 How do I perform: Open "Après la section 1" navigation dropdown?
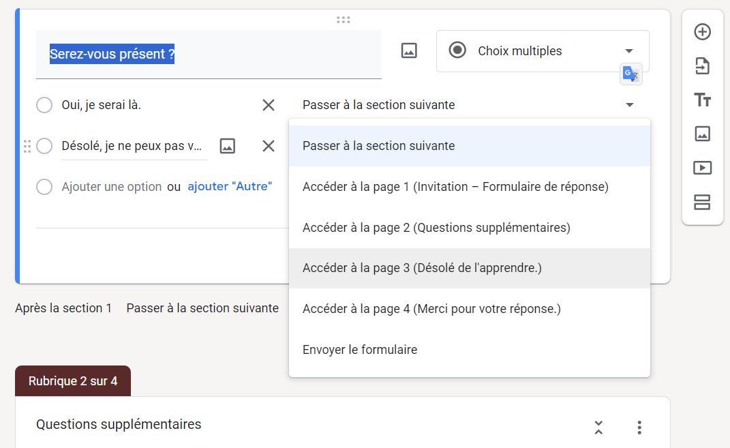pyautogui.click(x=202, y=308)
